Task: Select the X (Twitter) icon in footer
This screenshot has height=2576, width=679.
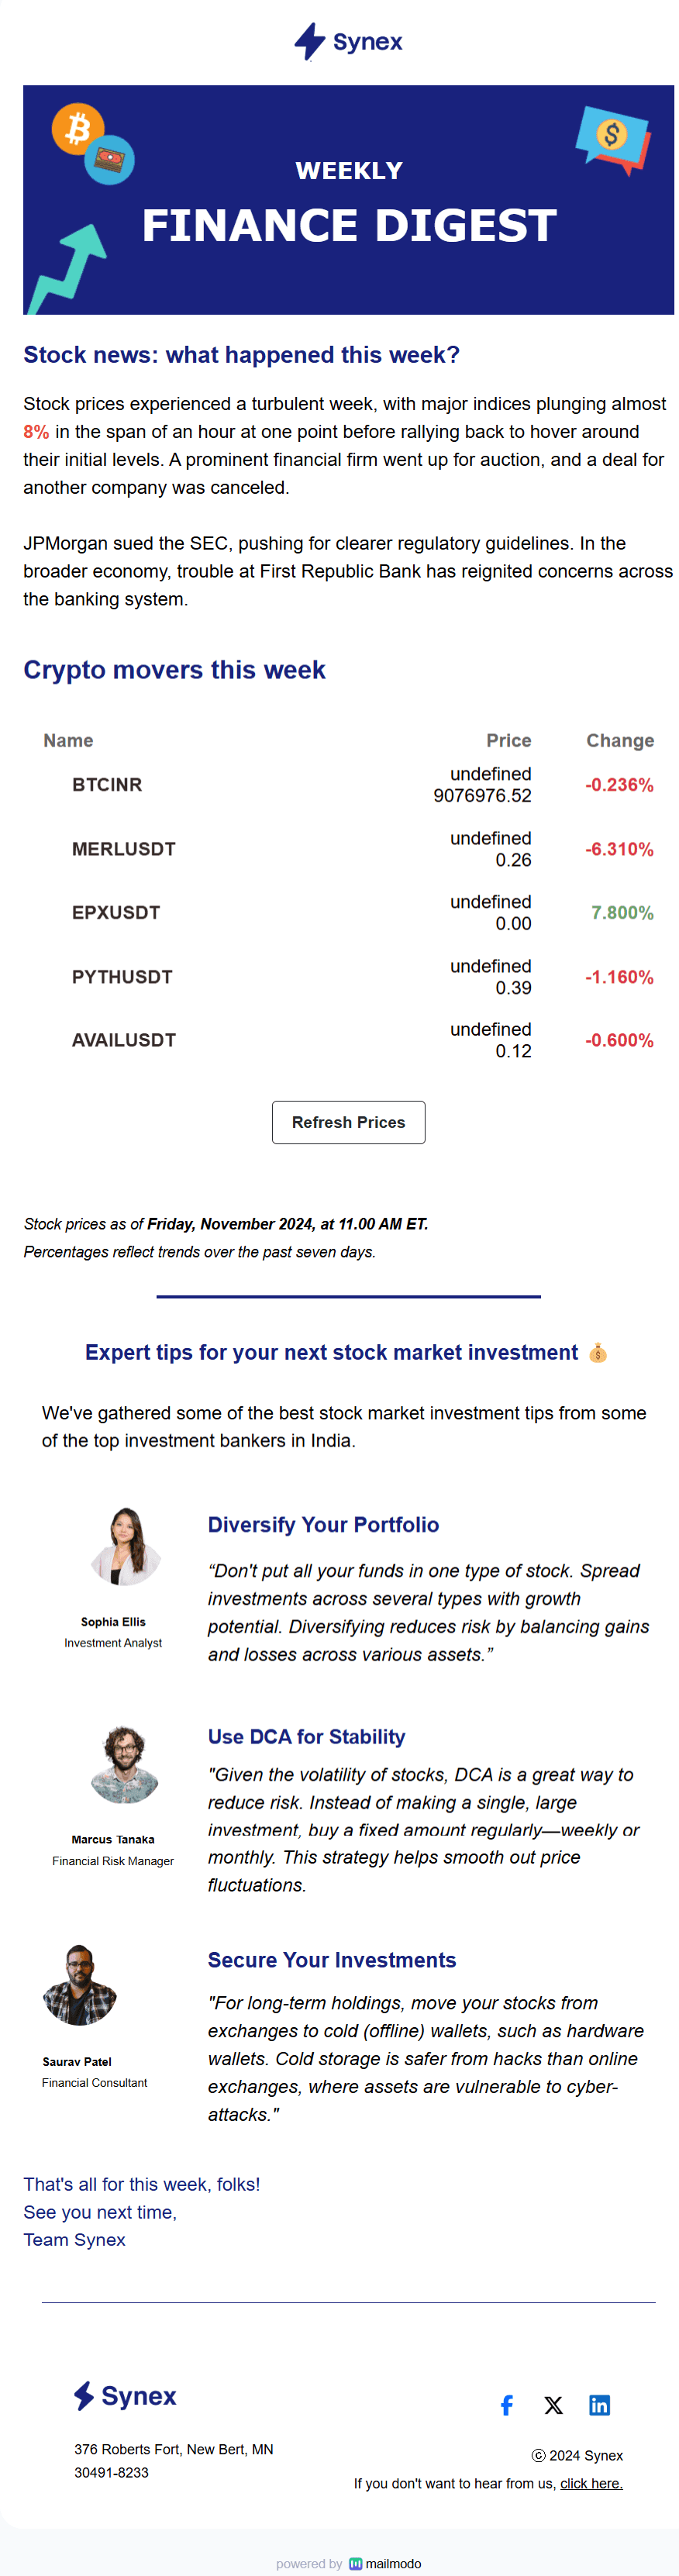Action: click(553, 2405)
